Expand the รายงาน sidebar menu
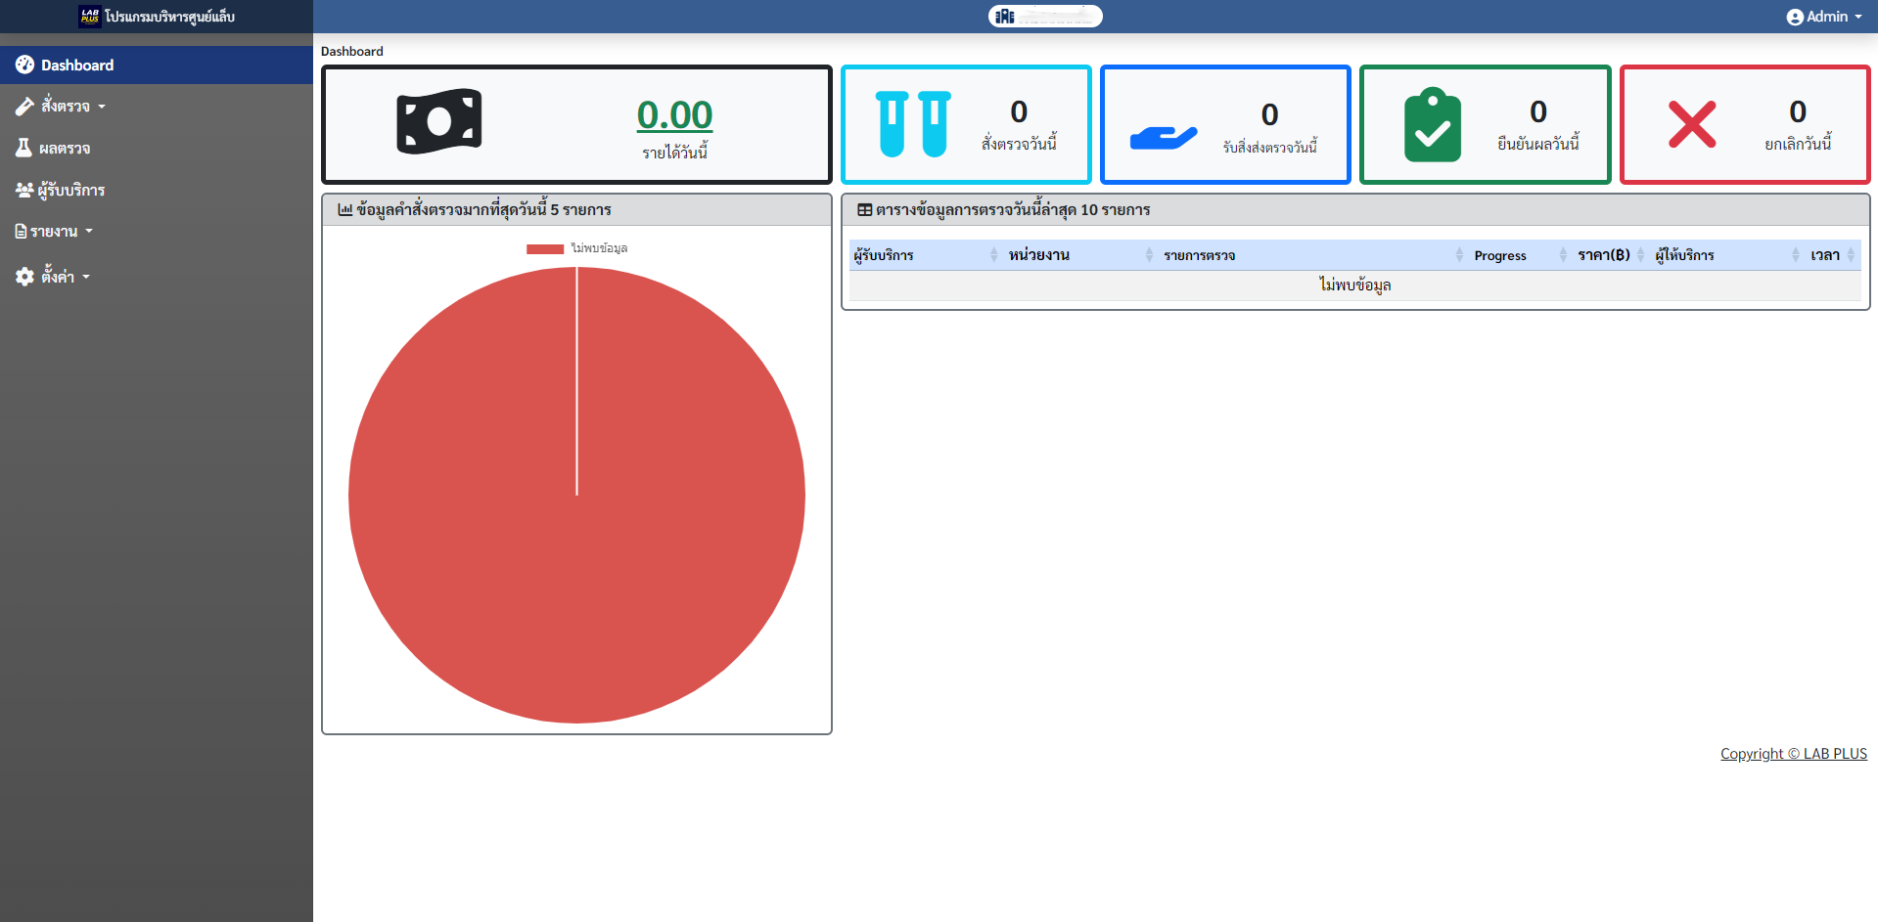 54,232
